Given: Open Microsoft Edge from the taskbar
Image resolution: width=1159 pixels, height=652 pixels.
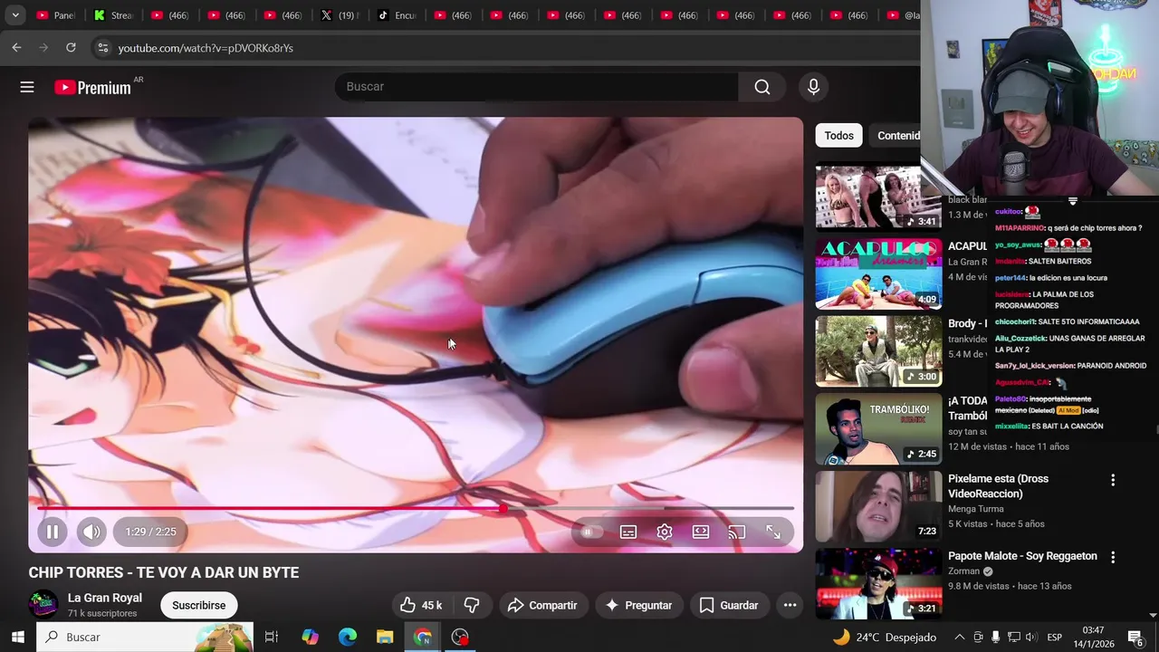Looking at the screenshot, I should (348, 637).
